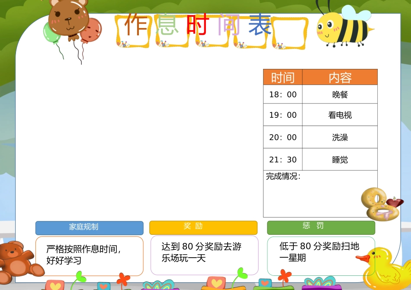Click the text box 低于80分奖励扫地一星期

321,256
